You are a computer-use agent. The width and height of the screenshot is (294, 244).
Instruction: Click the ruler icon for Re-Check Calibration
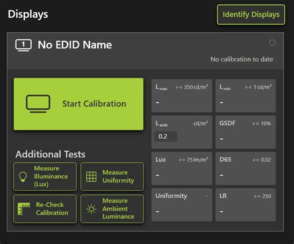tap(24, 209)
